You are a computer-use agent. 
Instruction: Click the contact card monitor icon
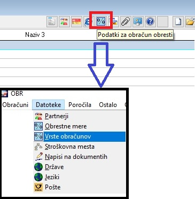(x=138, y=21)
